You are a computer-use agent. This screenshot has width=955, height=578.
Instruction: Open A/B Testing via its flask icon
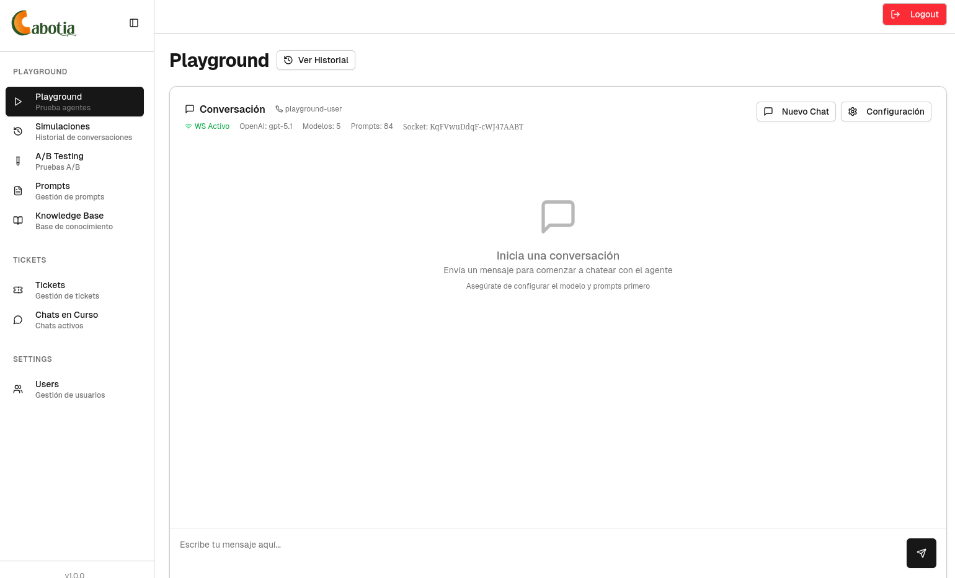coord(18,161)
